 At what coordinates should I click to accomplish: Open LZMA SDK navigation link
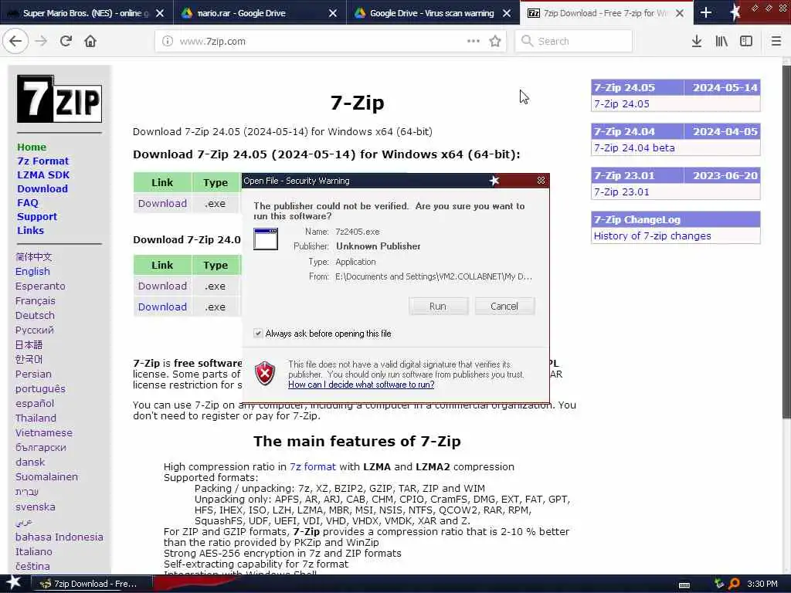click(43, 175)
